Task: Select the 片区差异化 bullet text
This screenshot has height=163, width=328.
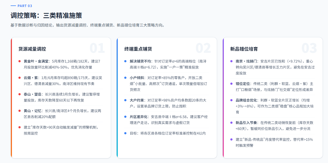Action: (169, 119)
